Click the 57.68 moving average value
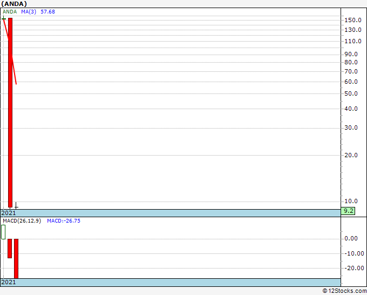Screen dimensions: 367x295 [47, 12]
